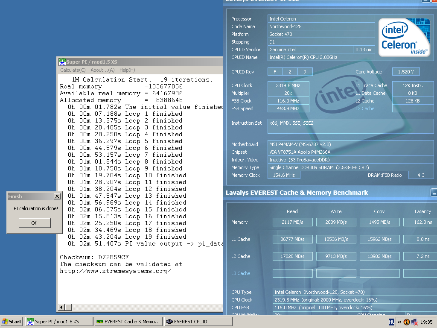Click Super PI horizontal scrollbar left arrow
The image size is (437, 328).
coord(61,307)
